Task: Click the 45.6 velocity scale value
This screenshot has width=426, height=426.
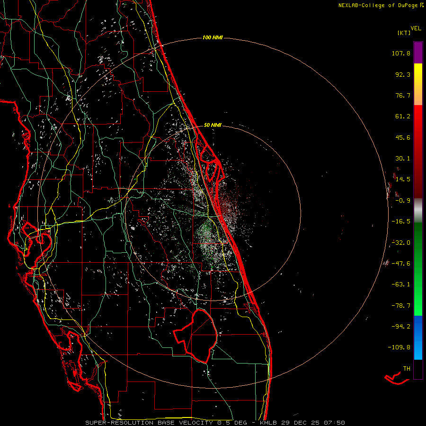Action: point(403,137)
